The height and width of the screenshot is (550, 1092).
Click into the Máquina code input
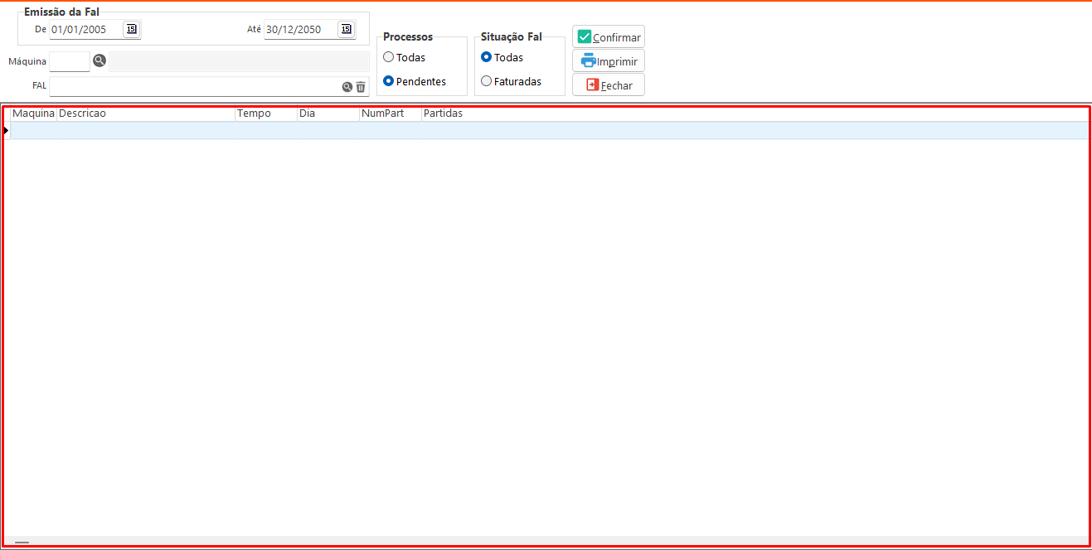(x=69, y=61)
